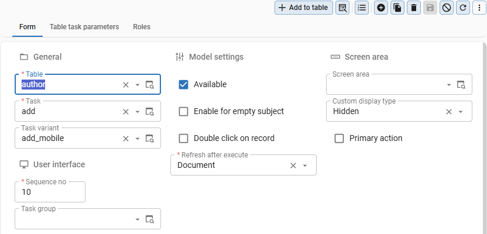Click the Document value in Refresh field
Image resolution: width=487 pixels, height=234 pixels.
click(196, 165)
